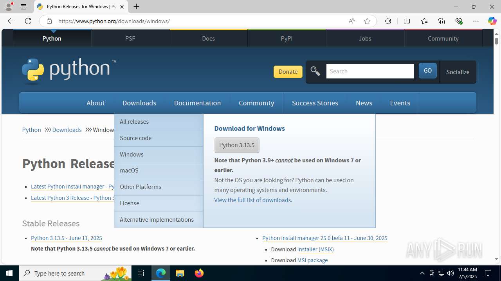This screenshot has width=501, height=281.
Task: Open the Copilot icon
Action: pos(492,21)
